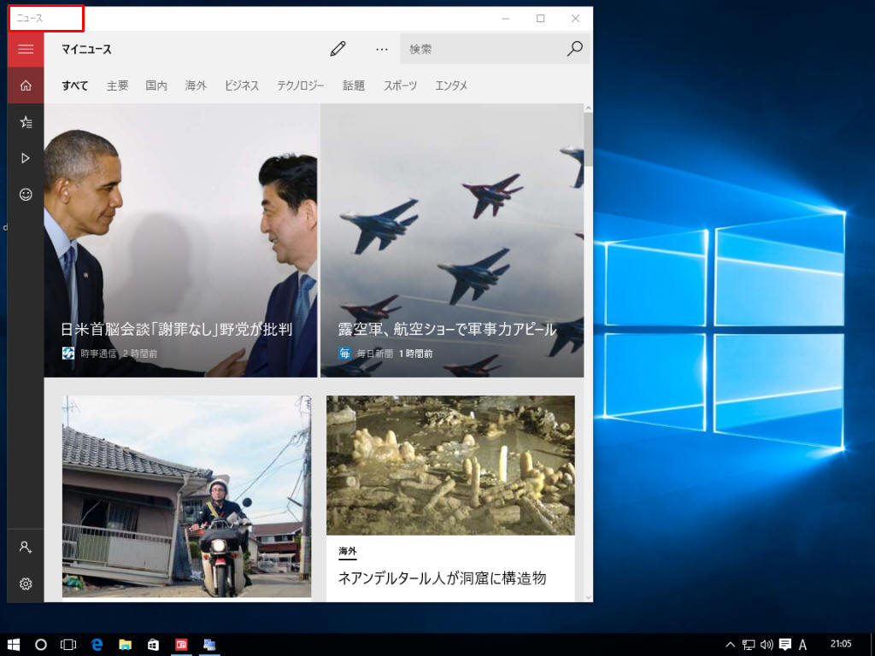Open the volume speaker tray icon
Screen dimensions: 875x656
point(766,645)
